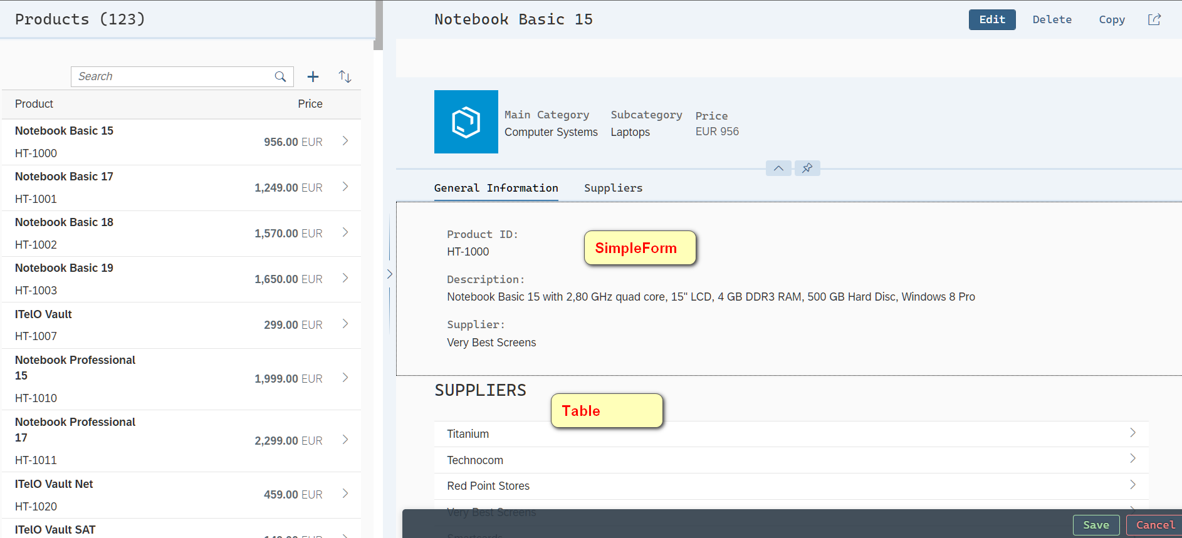Click the Red Point Stores row text

tap(488, 486)
